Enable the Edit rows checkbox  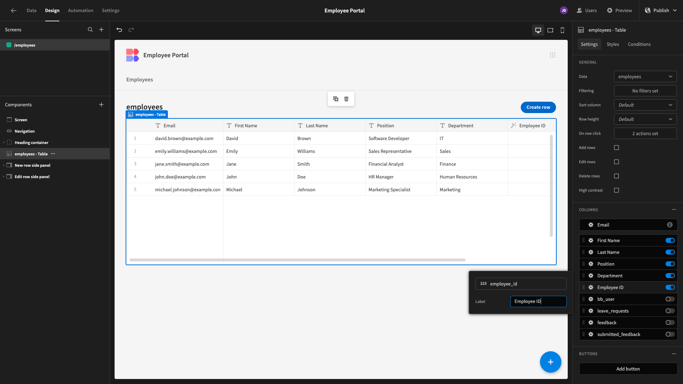616,162
